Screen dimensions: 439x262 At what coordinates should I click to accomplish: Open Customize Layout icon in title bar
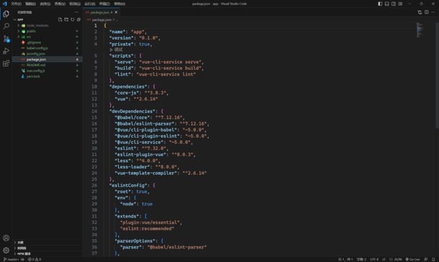[x=401, y=3]
